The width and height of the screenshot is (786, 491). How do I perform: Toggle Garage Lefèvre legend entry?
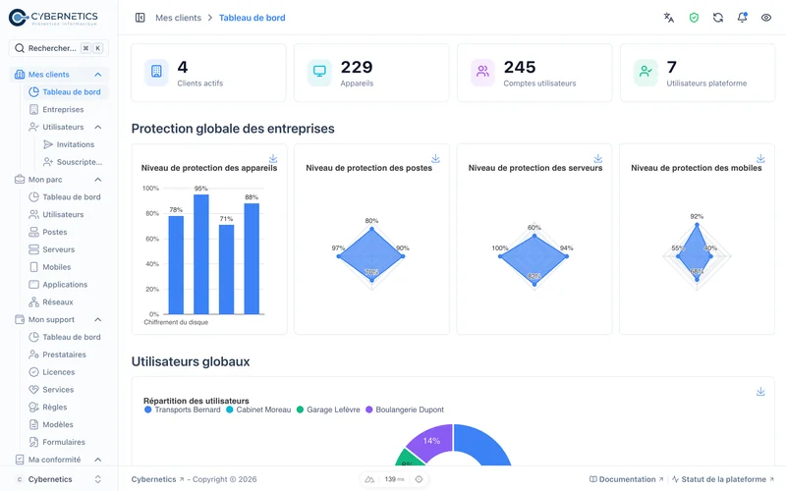click(x=328, y=409)
